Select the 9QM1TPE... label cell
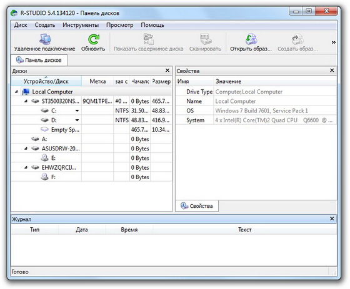350x289 pixels. click(x=97, y=101)
